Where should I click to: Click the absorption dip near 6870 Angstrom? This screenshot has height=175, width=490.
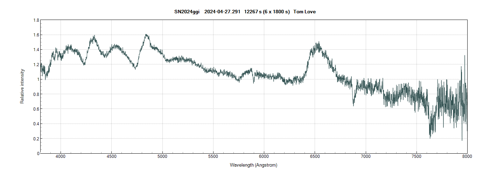coord(353,105)
